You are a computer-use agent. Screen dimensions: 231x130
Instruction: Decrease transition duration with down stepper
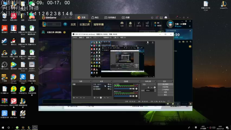[x=155, y=91]
